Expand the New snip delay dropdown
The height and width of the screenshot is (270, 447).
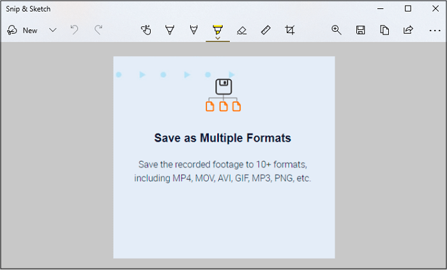click(53, 30)
